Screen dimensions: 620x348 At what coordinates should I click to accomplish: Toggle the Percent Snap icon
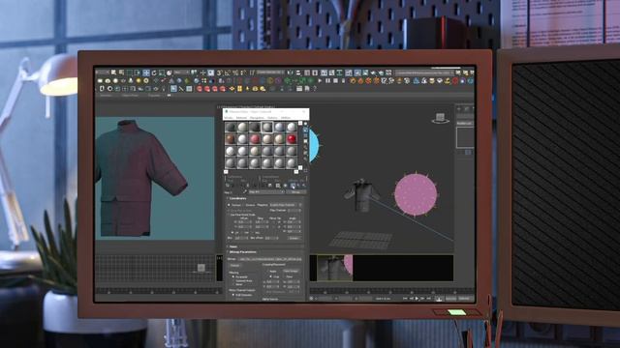235,72
